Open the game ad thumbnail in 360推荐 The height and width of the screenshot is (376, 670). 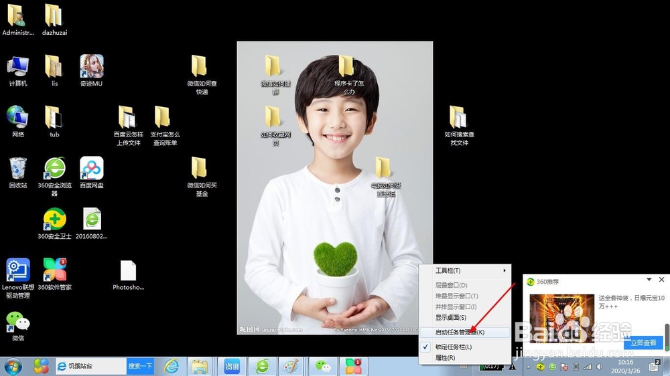click(x=561, y=318)
